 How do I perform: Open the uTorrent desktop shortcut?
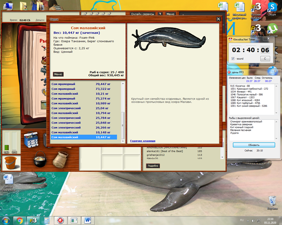click(x=273, y=29)
